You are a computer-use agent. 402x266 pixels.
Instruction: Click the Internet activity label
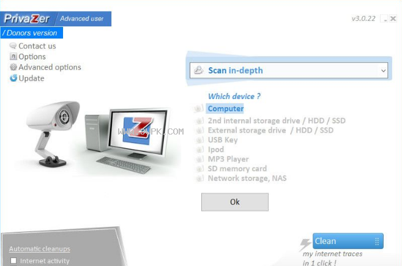(x=45, y=261)
